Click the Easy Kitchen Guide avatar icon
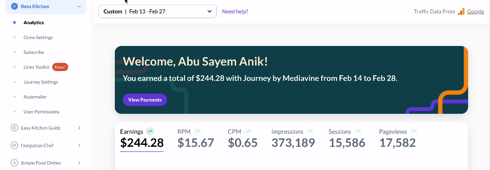The width and height of the screenshot is (490, 170). pos(14,128)
